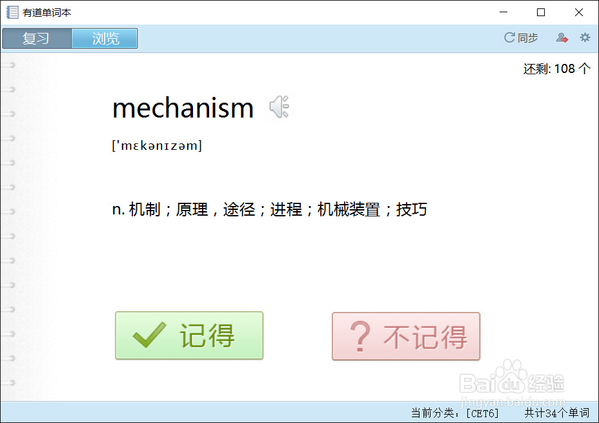
Task: Switch to the 复习 review tab
Action: pos(37,39)
